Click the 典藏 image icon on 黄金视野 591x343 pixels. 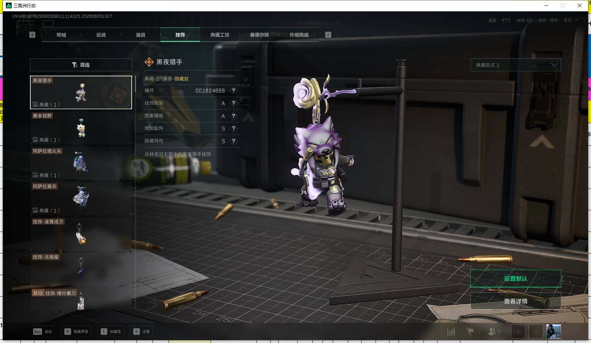tap(35, 140)
